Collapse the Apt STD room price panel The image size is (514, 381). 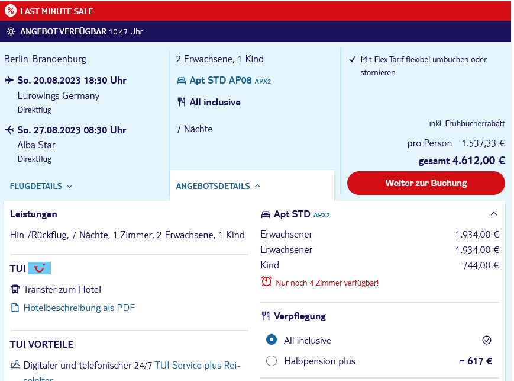tap(494, 214)
